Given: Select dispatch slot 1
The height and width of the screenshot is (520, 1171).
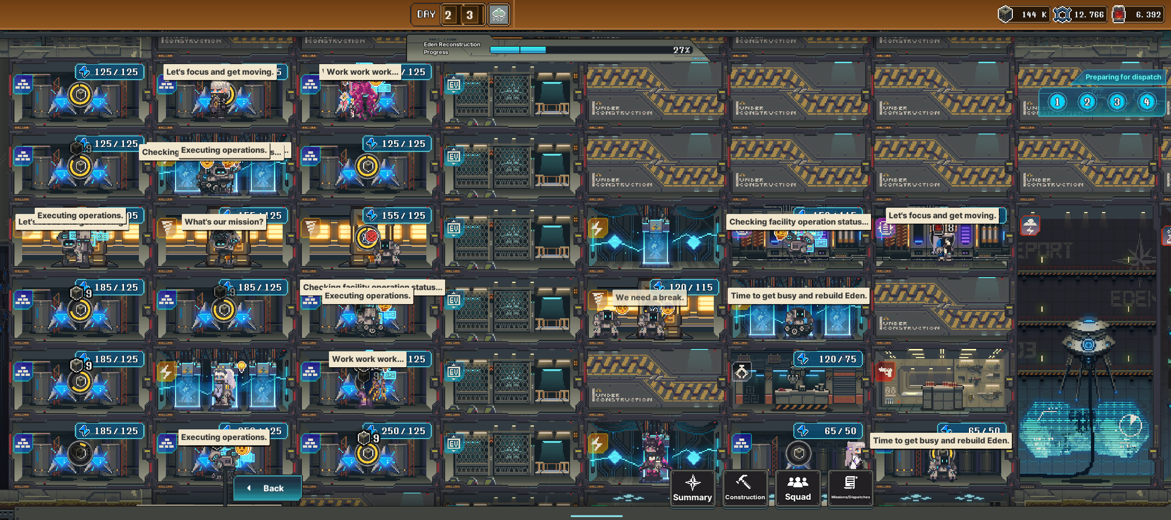Looking at the screenshot, I should tap(1057, 102).
